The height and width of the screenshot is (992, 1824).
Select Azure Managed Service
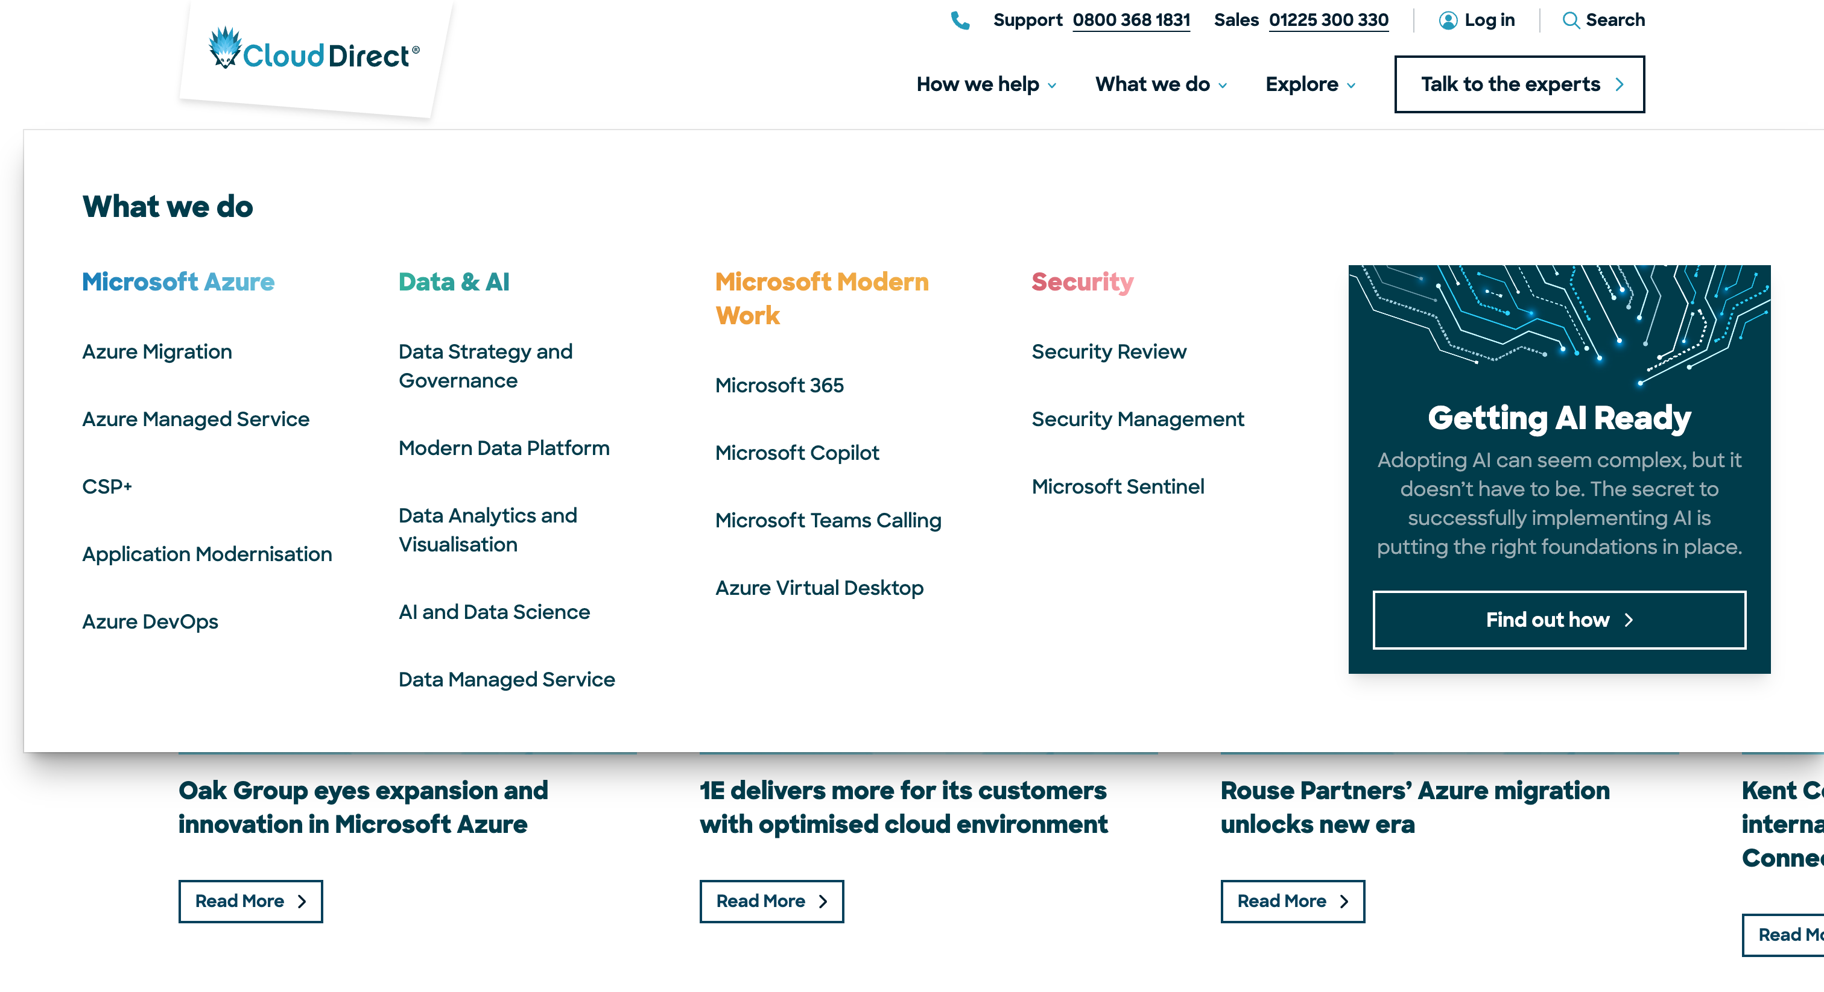195,419
